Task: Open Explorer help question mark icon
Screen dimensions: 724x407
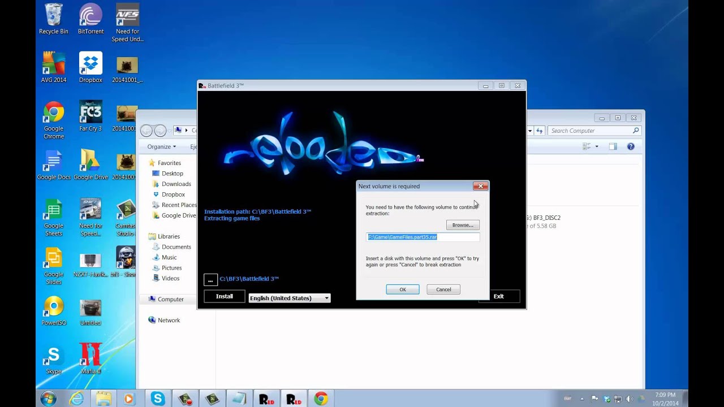Action: click(x=631, y=146)
